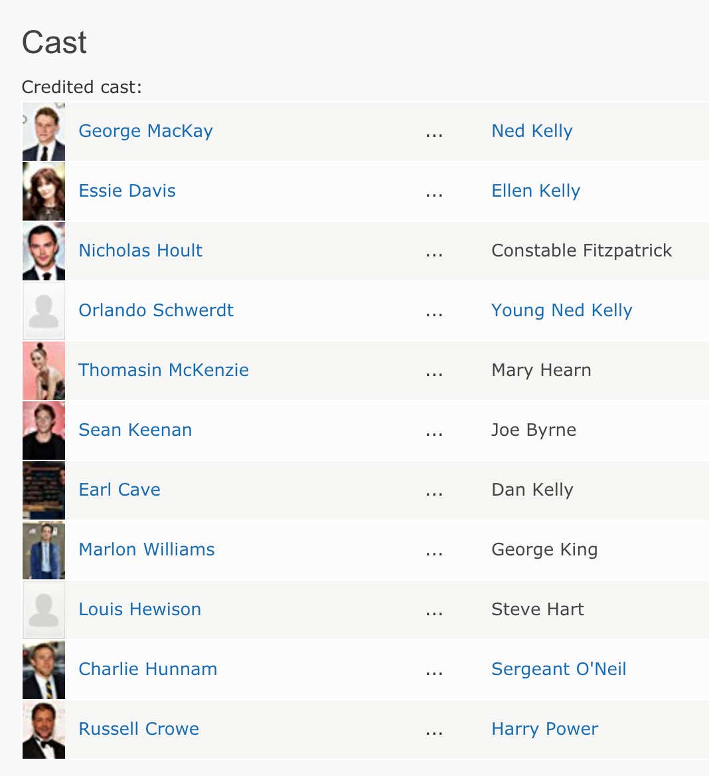View the Ned Kelly character page
709x776 pixels.
[532, 131]
